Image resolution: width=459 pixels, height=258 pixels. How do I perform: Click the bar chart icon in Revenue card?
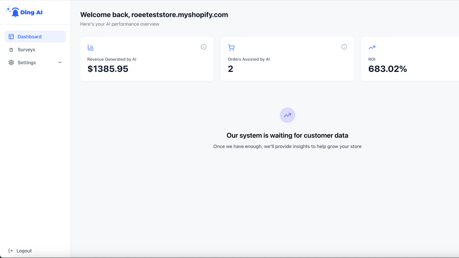(x=91, y=47)
